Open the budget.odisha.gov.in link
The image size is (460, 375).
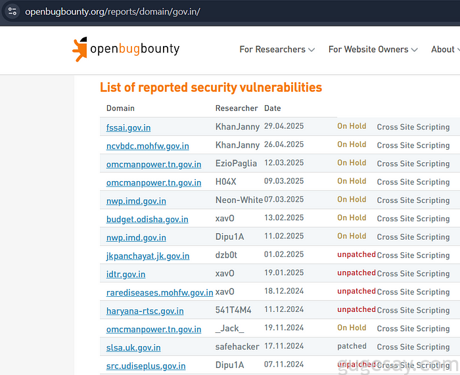click(147, 219)
